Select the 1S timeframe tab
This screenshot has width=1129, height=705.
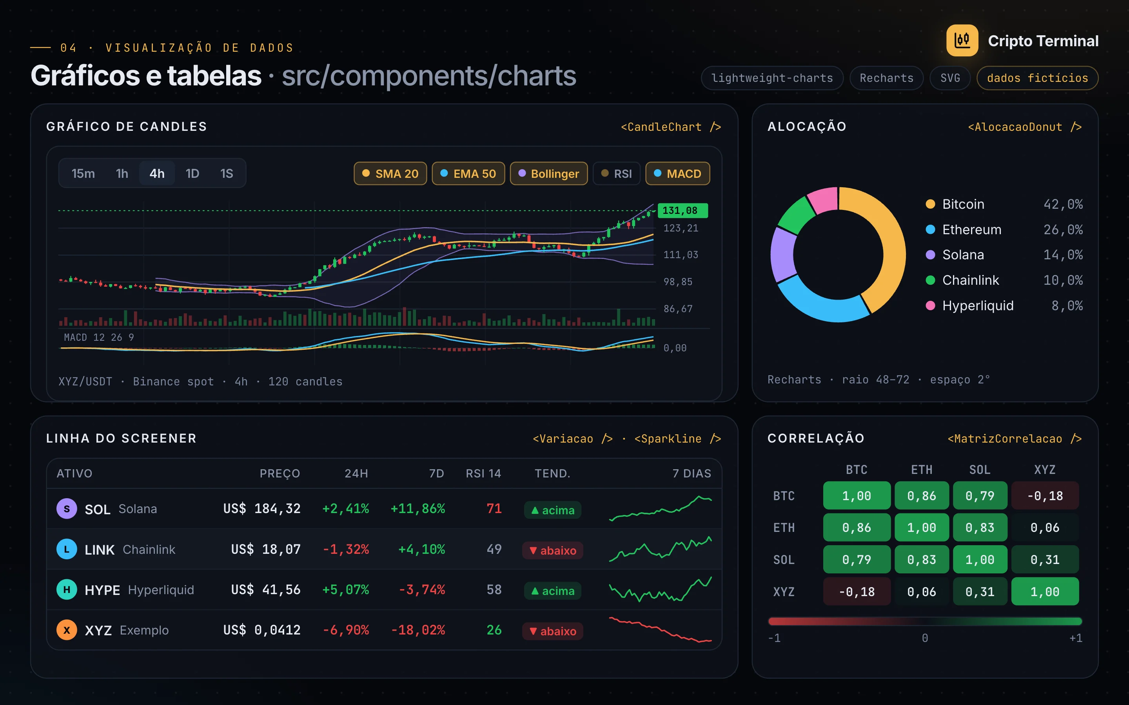[x=226, y=174]
